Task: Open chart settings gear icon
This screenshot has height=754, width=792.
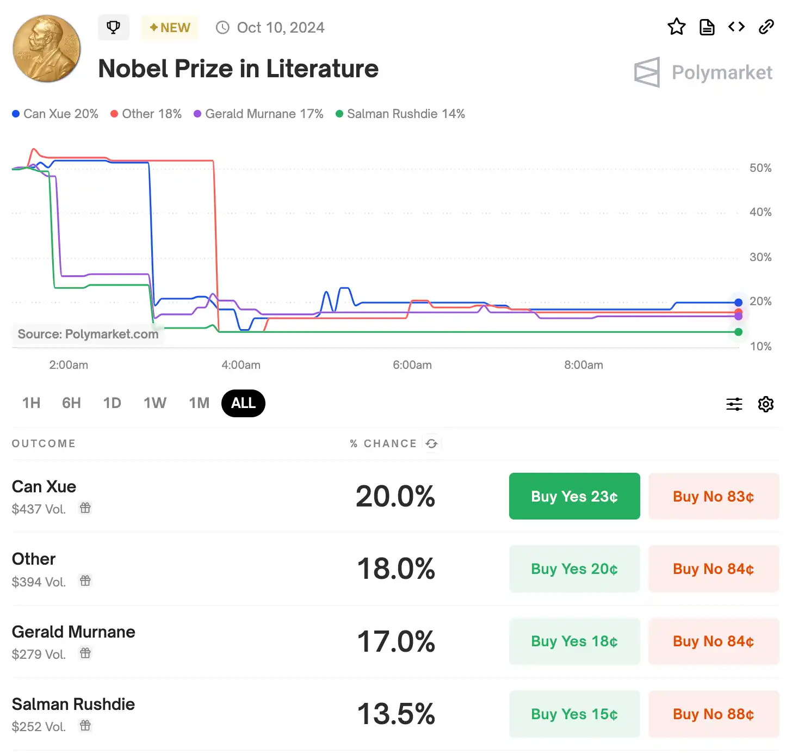Action: tap(766, 404)
